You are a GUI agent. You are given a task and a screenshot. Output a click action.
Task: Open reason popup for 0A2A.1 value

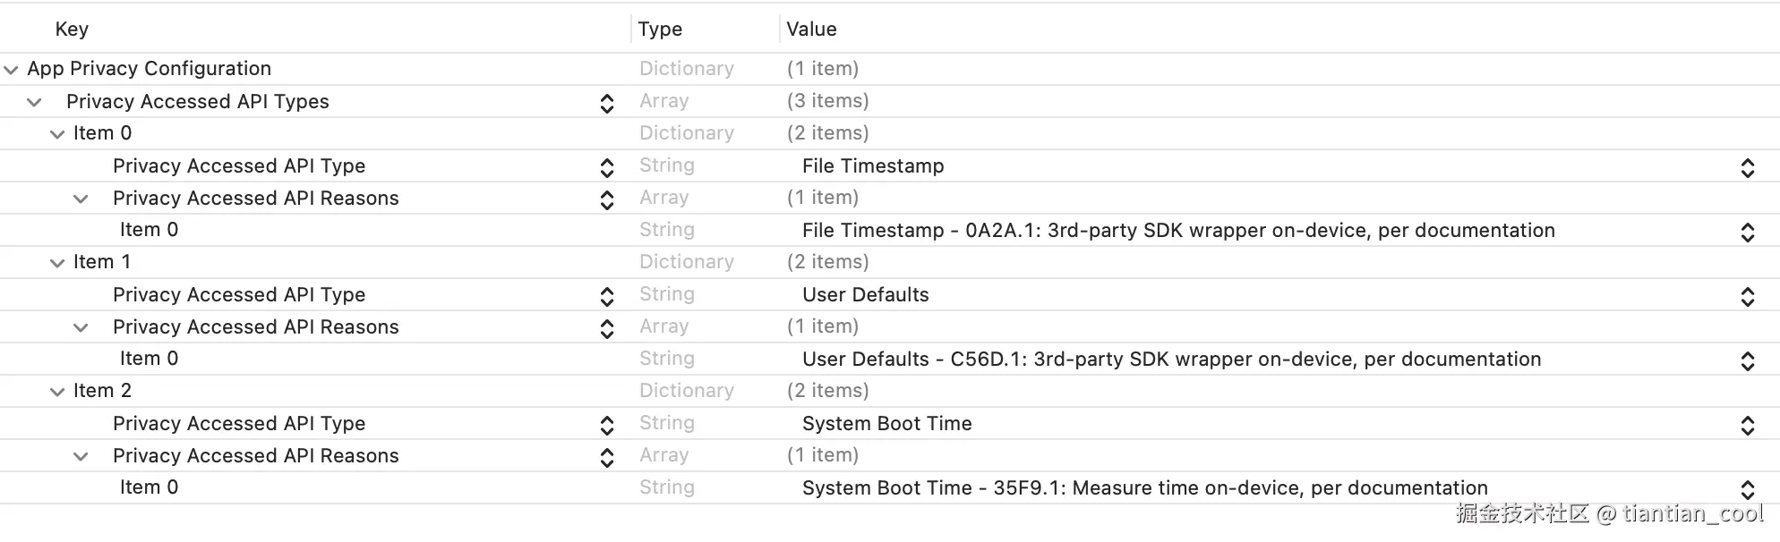(x=1747, y=232)
